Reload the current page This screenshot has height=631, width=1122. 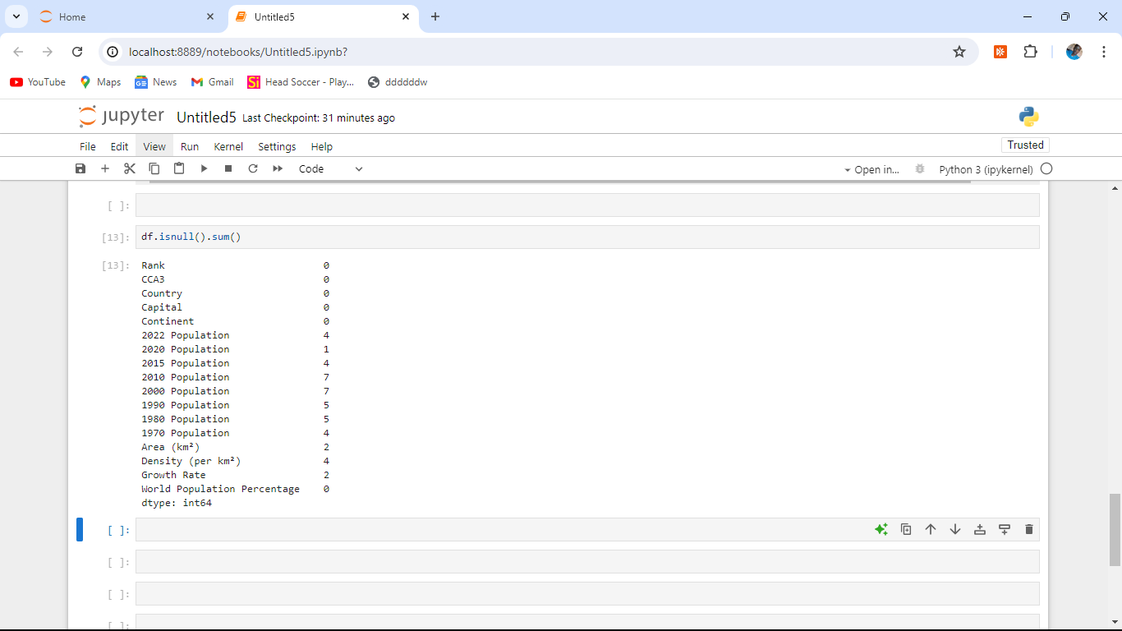(x=77, y=52)
